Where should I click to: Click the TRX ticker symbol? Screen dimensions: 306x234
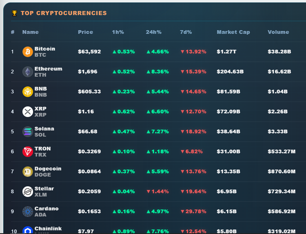coord(40,155)
